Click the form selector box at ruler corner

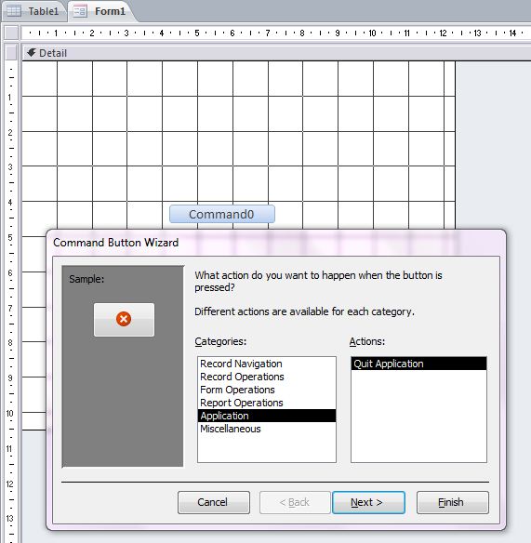(11, 33)
